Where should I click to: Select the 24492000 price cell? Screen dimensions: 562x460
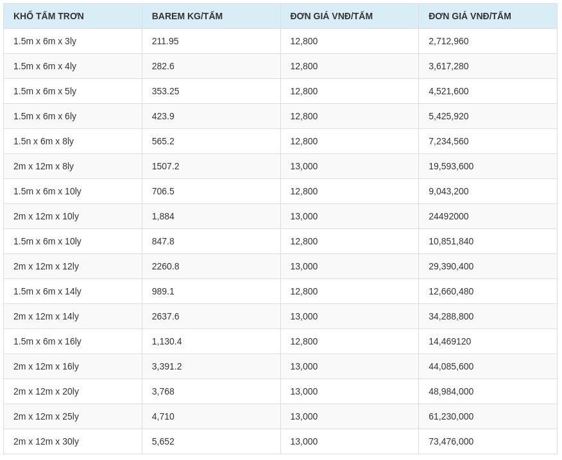click(448, 216)
